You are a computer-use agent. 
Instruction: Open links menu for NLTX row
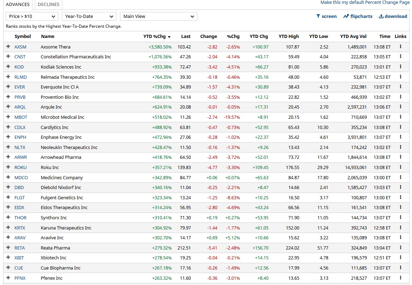pyautogui.click(x=400, y=147)
